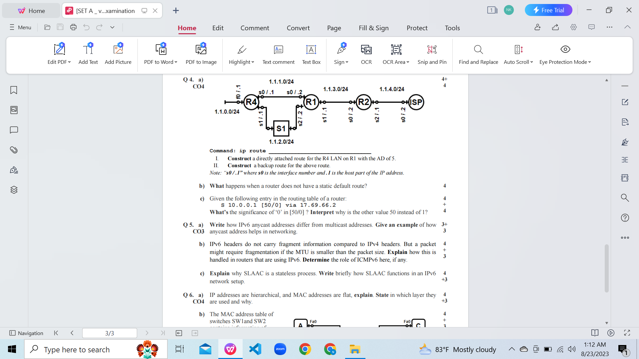Expand Eye Protection Mode dropdown
639x359 pixels.
click(x=589, y=62)
